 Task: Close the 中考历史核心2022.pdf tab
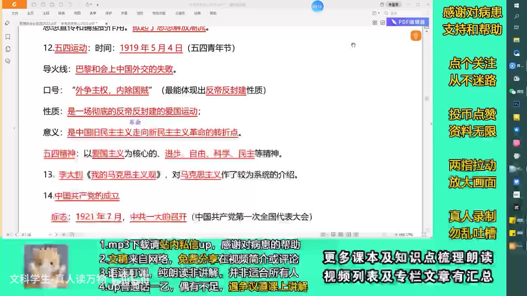(106, 23)
